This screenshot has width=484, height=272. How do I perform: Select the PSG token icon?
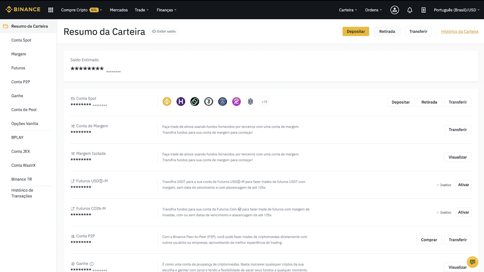223,102
